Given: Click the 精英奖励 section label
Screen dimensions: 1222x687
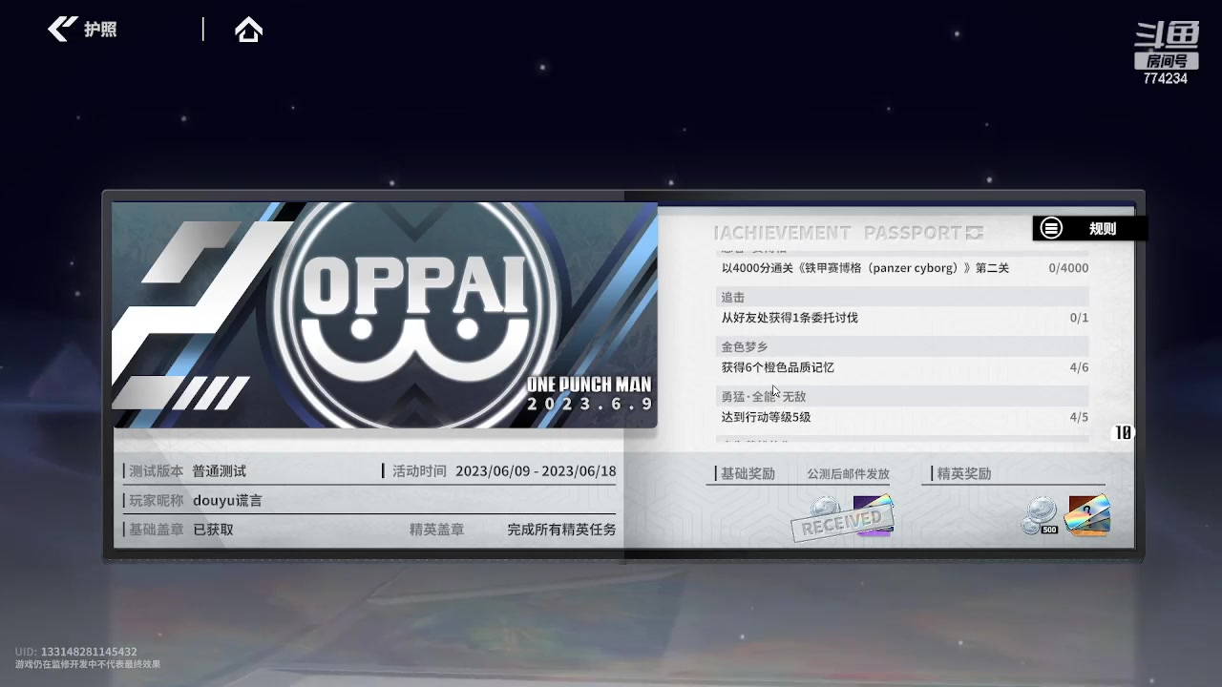Looking at the screenshot, I should [x=964, y=473].
